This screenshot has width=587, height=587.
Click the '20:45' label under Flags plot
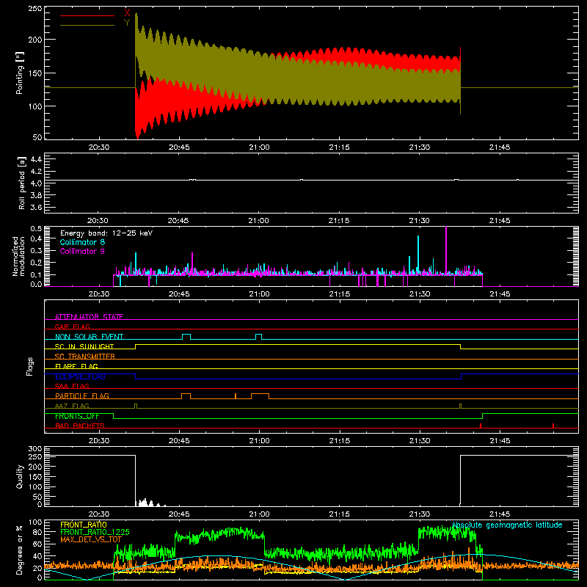[179, 441]
